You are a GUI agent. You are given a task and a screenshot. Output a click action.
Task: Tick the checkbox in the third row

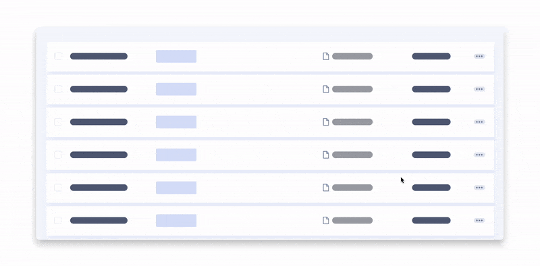point(58,122)
